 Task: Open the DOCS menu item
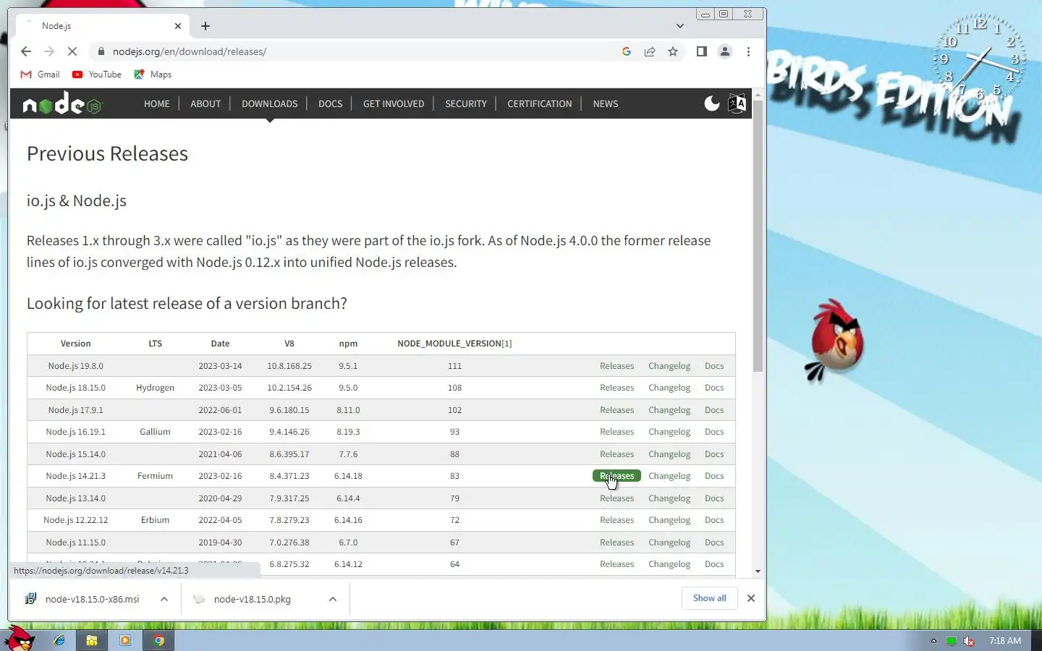[331, 103]
